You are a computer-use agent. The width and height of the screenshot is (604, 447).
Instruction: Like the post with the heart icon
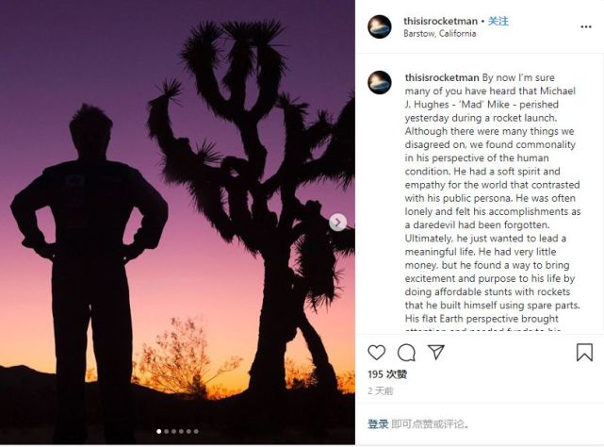click(376, 353)
